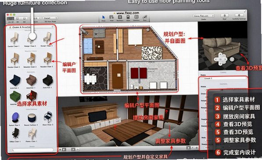Select the white dining table in floor plan
This screenshot has height=160, width=262.
click(x=90, y=79)
